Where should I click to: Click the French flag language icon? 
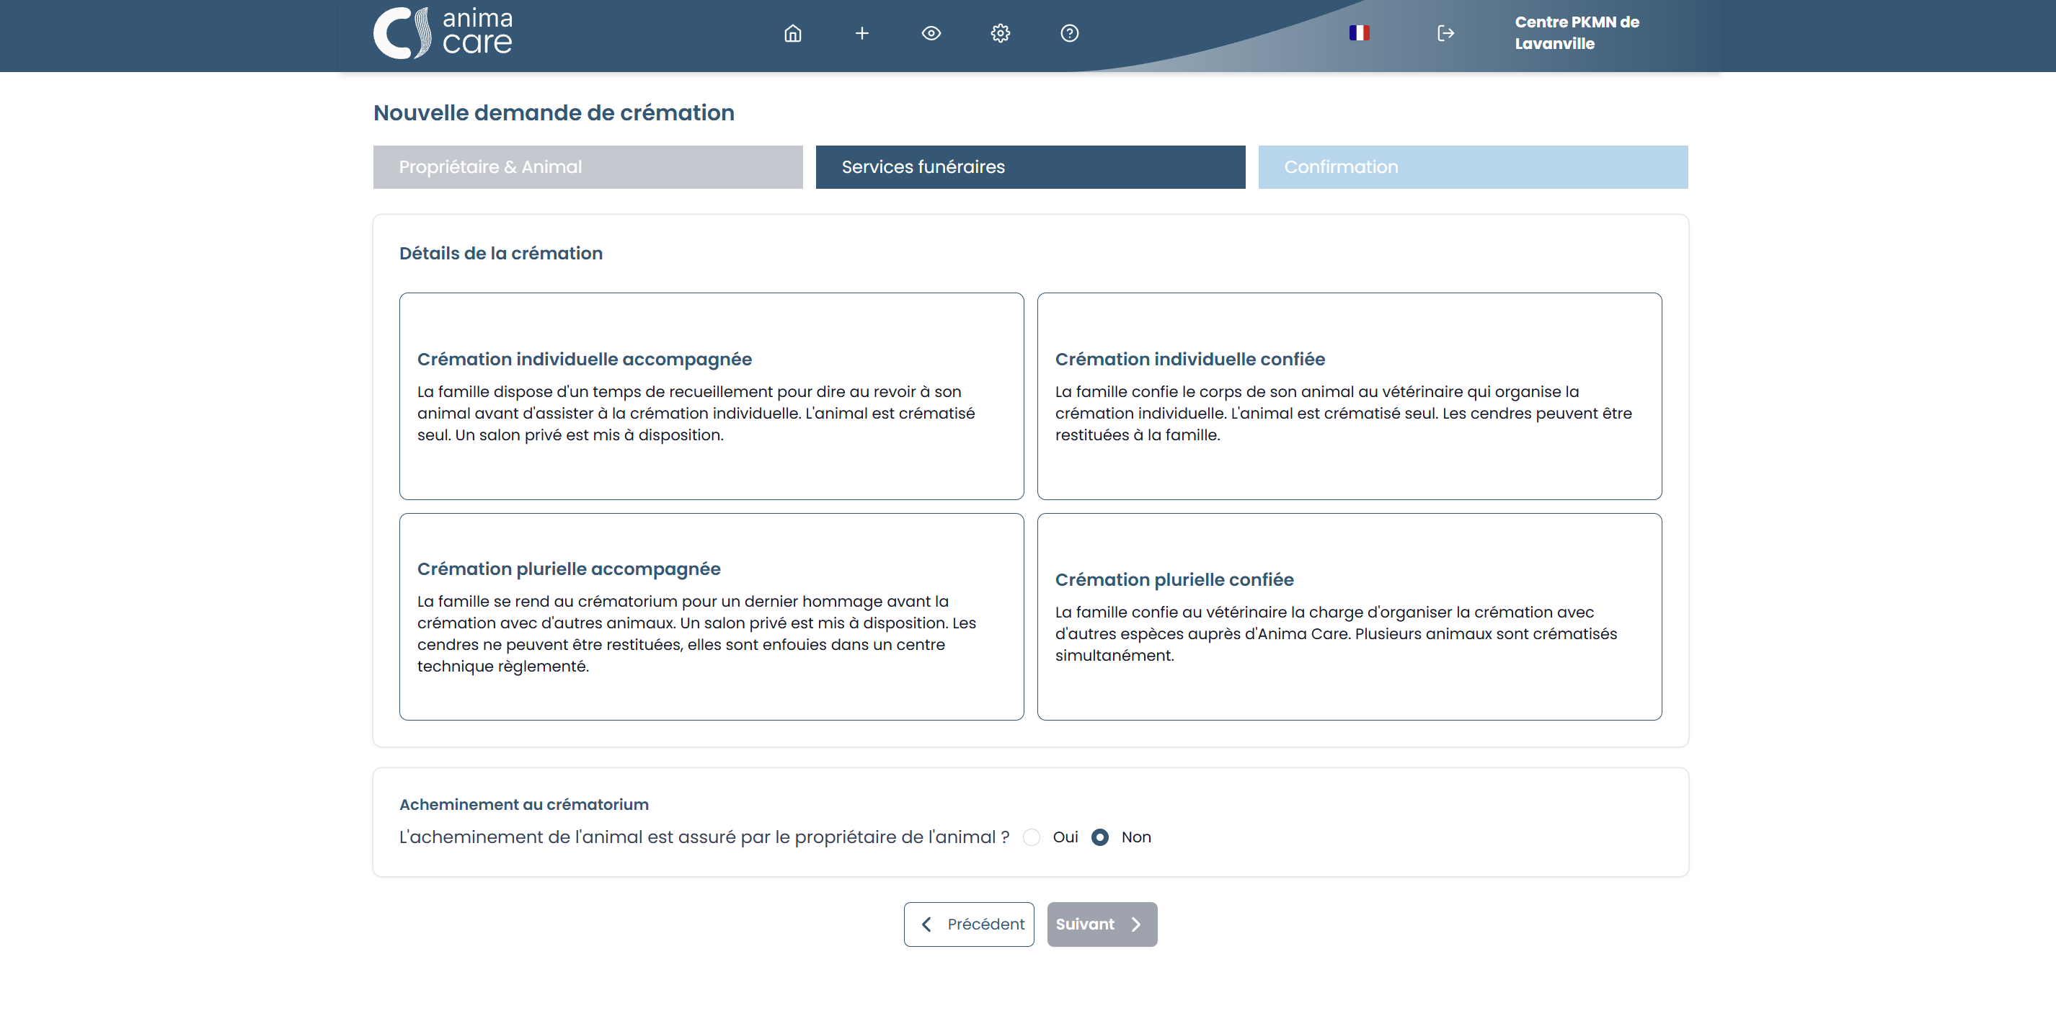[1358, 34]
